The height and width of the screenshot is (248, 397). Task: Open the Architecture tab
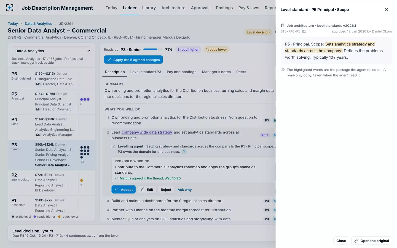173,8
